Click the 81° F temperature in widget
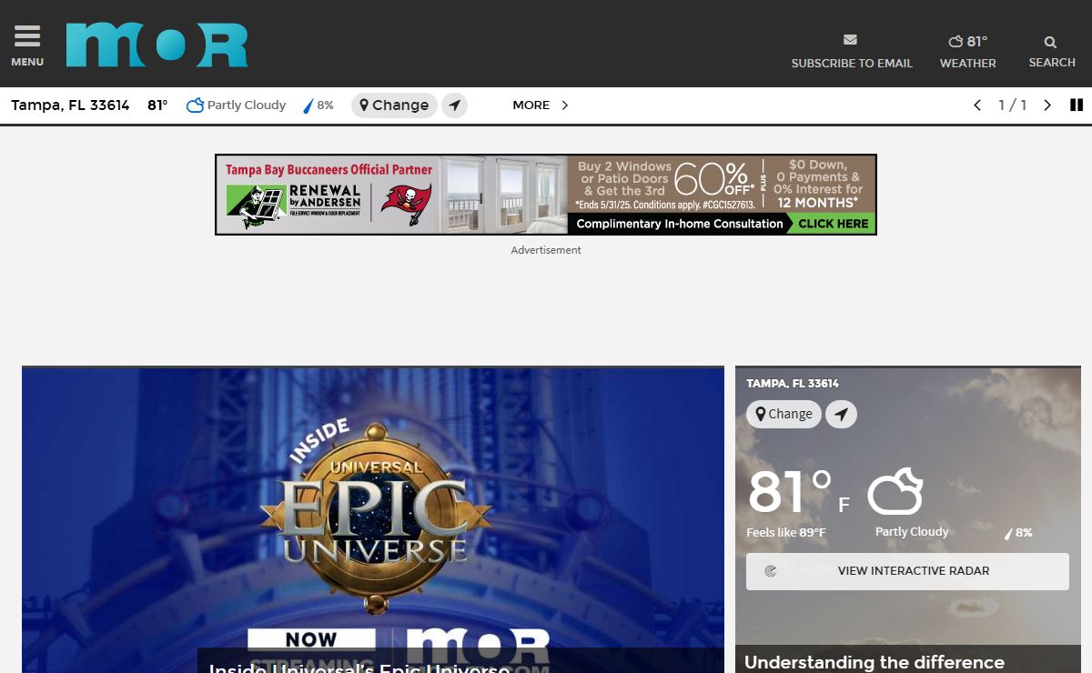Screen dimensions: 1092x673 (x=798, y=492)
